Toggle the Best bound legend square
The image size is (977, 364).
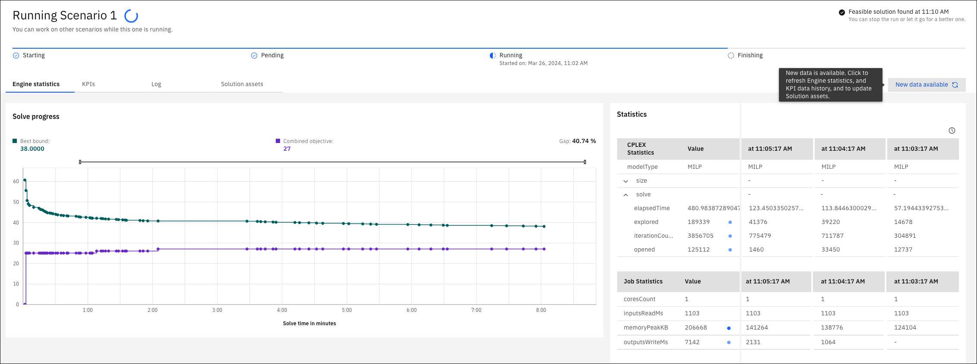[x=15, y=141]
